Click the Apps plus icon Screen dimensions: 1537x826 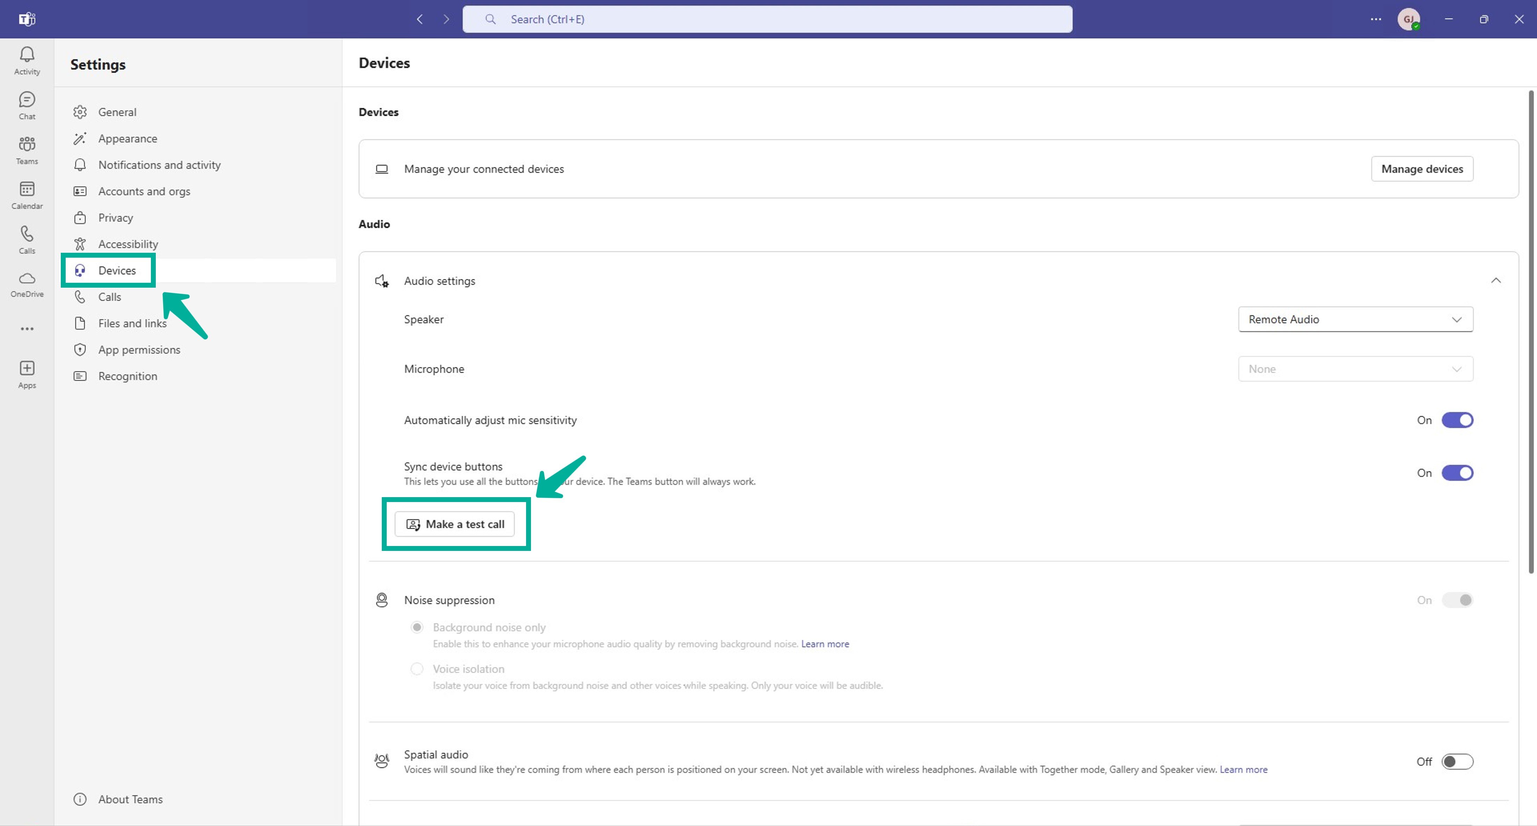click(27, 374)
